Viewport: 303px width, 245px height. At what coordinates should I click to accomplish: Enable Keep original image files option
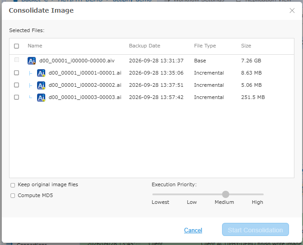tap(13, 185)
